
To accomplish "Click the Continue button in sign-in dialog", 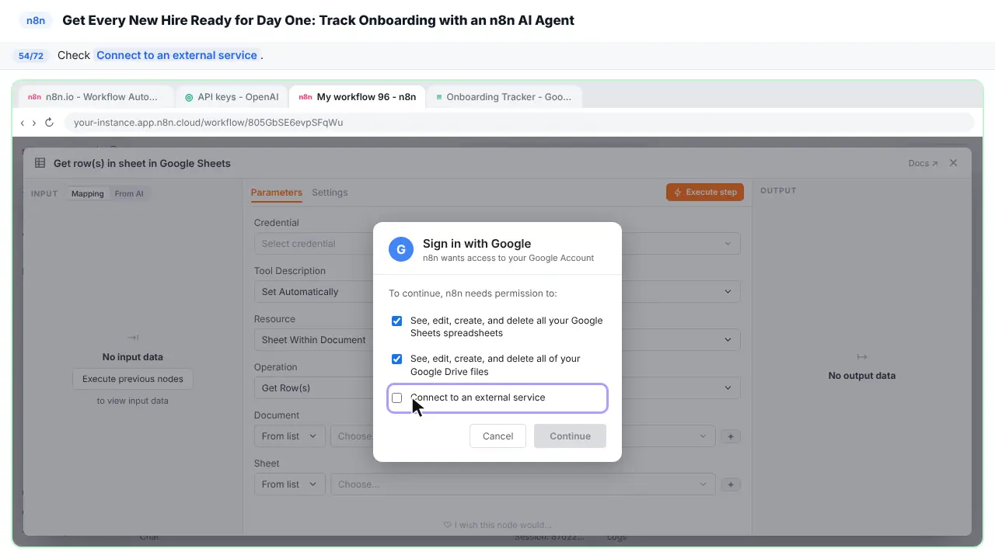I will (x=570, y=436).
